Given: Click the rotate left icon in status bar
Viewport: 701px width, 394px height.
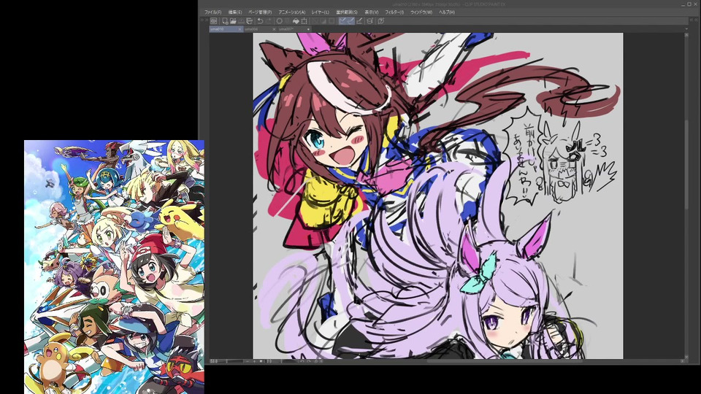Looking at the screenshot, I should (302, 361).
